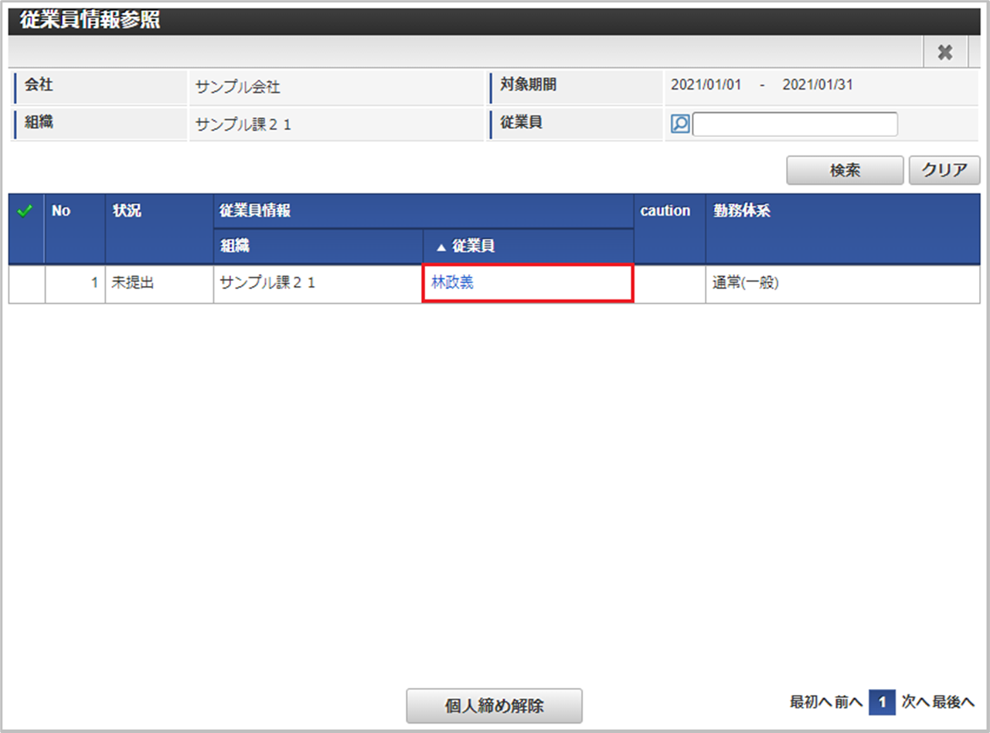
Task: Click the クリア clear button
Action: click(944, 171)
